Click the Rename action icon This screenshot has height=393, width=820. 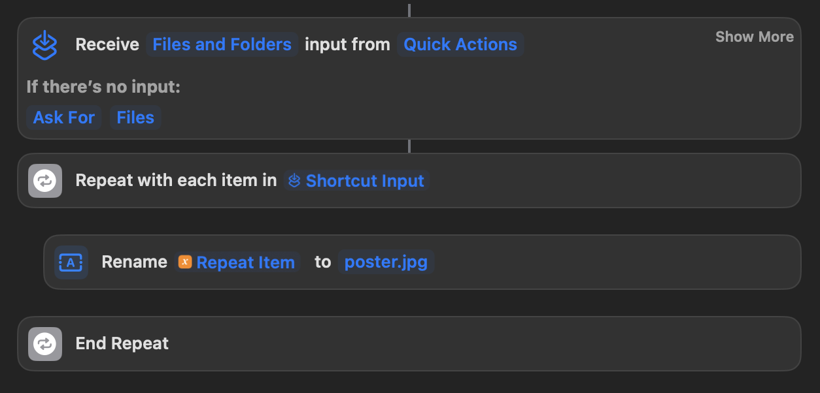coord(71,262)
